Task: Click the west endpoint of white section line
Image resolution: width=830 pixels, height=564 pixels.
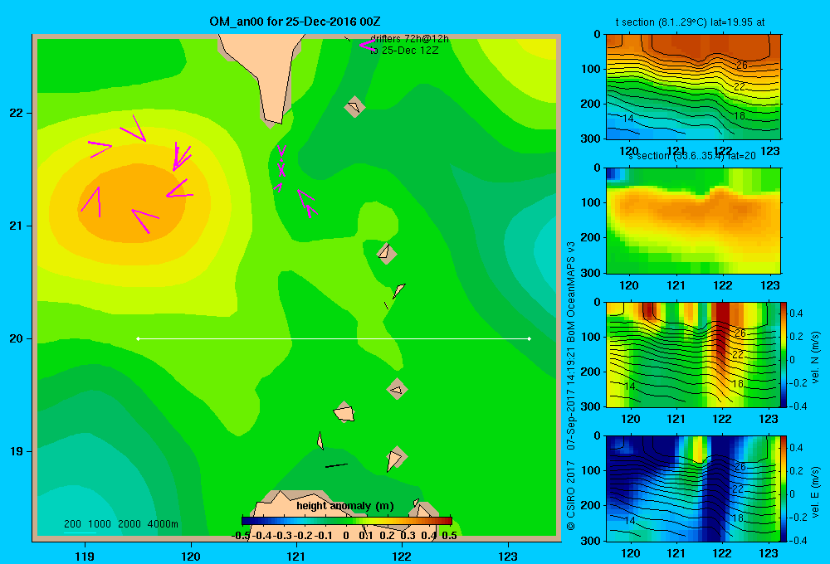Action: (138, 338)
